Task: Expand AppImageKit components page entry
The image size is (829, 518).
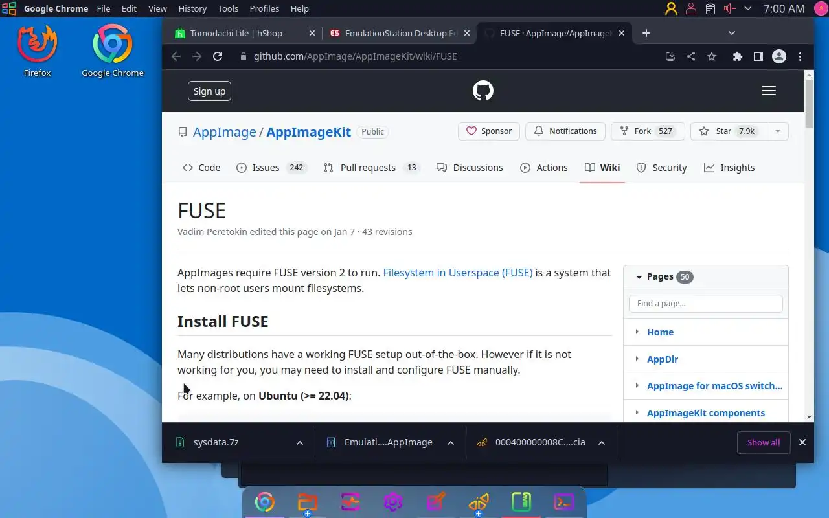Action: pyautogui.click(x=637, y=413)
